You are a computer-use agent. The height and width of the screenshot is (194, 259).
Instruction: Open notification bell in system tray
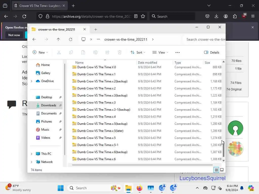242,188
